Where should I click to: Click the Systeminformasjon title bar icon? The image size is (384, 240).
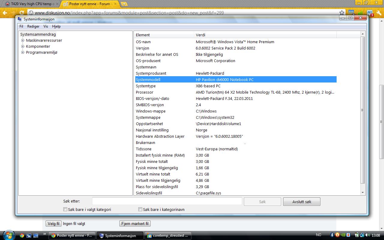point(20,19)
